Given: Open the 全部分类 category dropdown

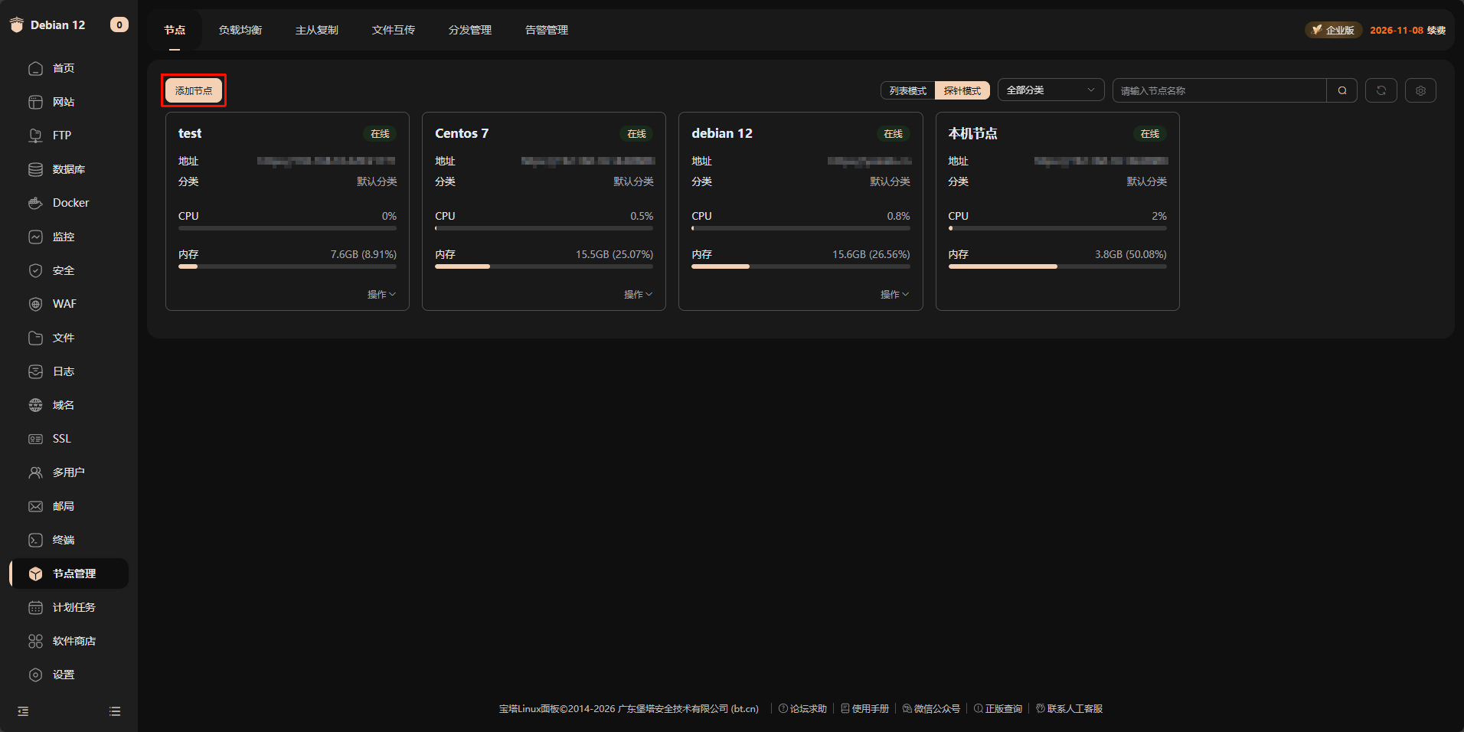Looking at the screenshot, I should [x=1050, y=90].
